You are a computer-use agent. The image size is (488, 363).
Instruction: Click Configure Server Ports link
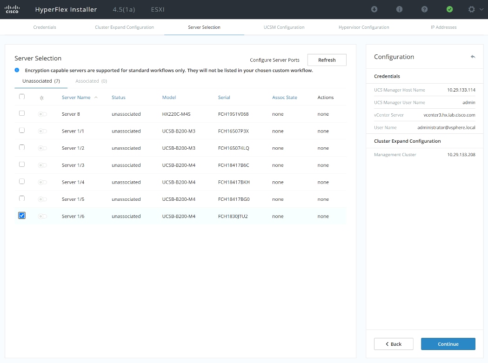pos(274,60)
